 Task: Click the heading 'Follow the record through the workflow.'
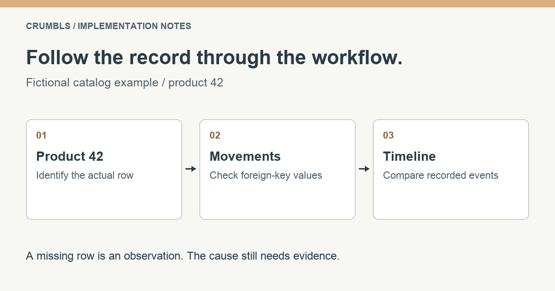pyautogui.click(x=214, y=57)
